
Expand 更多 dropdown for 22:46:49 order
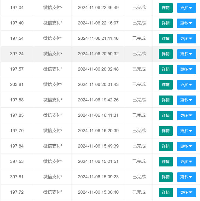pyautogui.click(x=186, y=8)
